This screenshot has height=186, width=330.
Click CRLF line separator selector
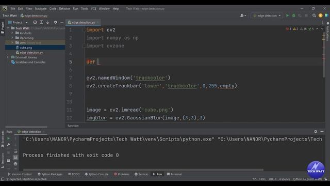click(x=262, y=179)
